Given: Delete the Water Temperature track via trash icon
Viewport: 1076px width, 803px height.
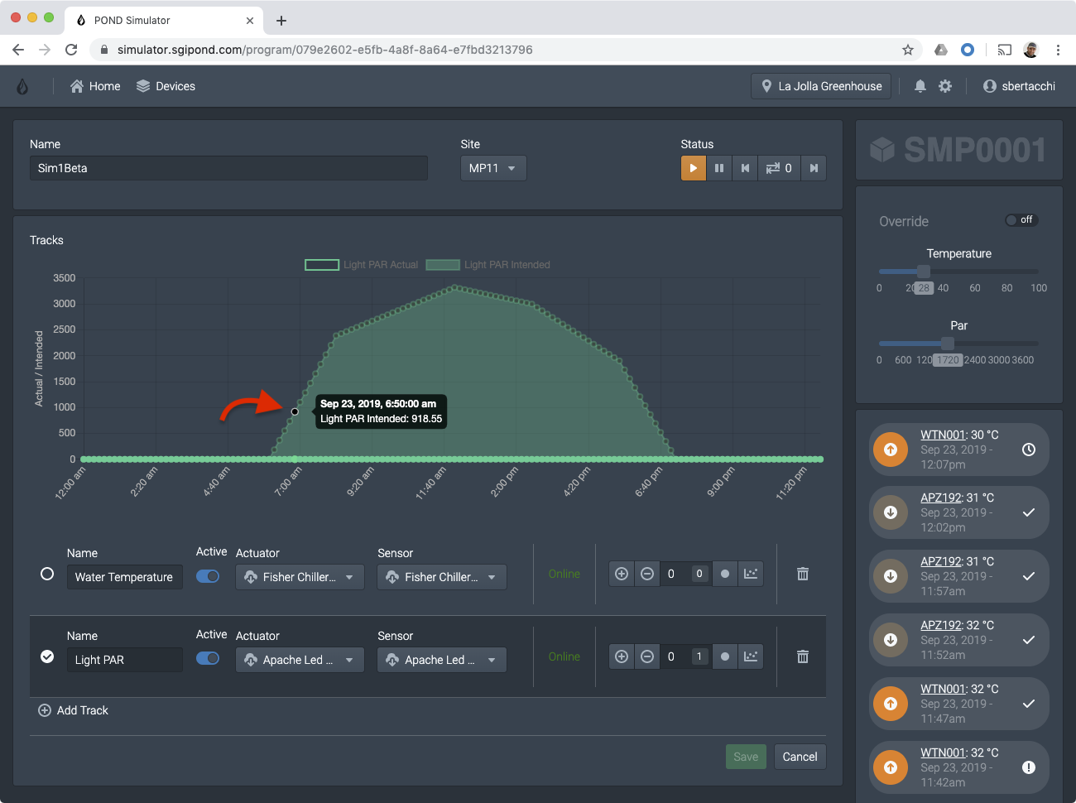Looking at the screenshot, I should coord(802,573).
